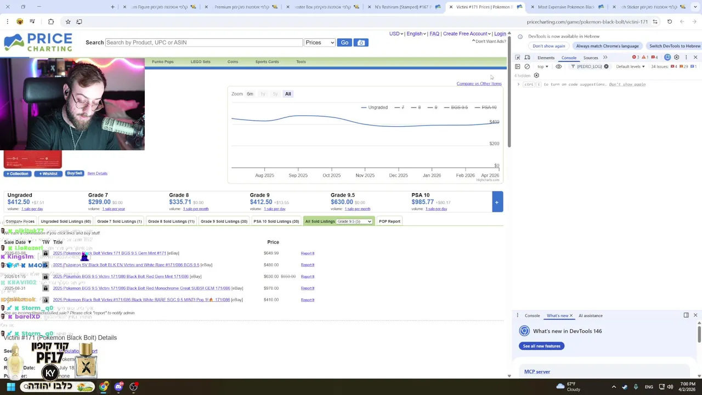Close the bottom DevTools drawer

(x=695, y=315)
